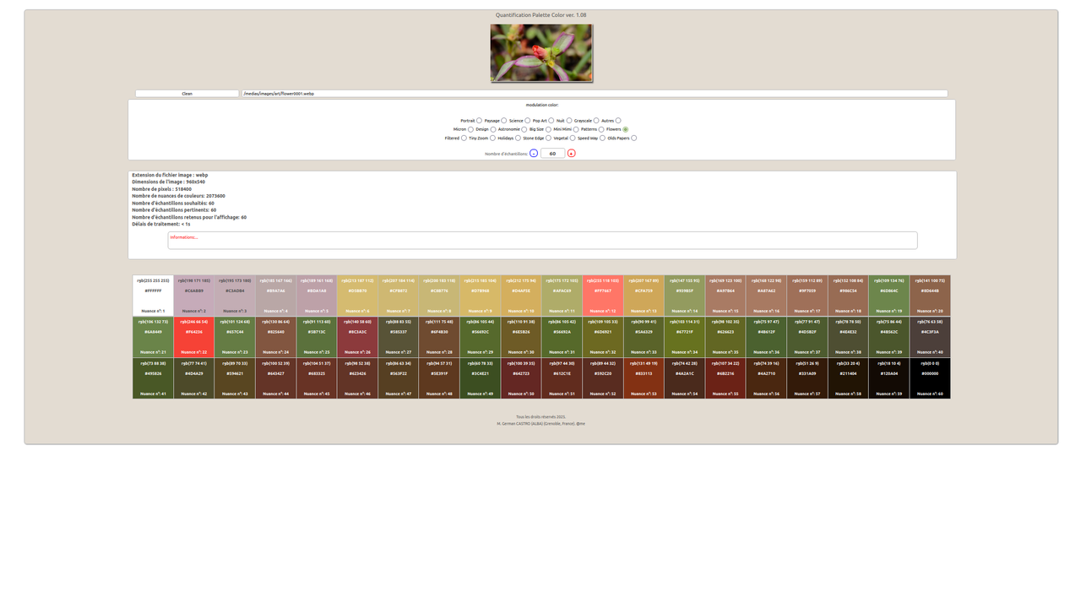Click the white #FFFFFF swatch, Nuance 1

click(x=153, y=296)
